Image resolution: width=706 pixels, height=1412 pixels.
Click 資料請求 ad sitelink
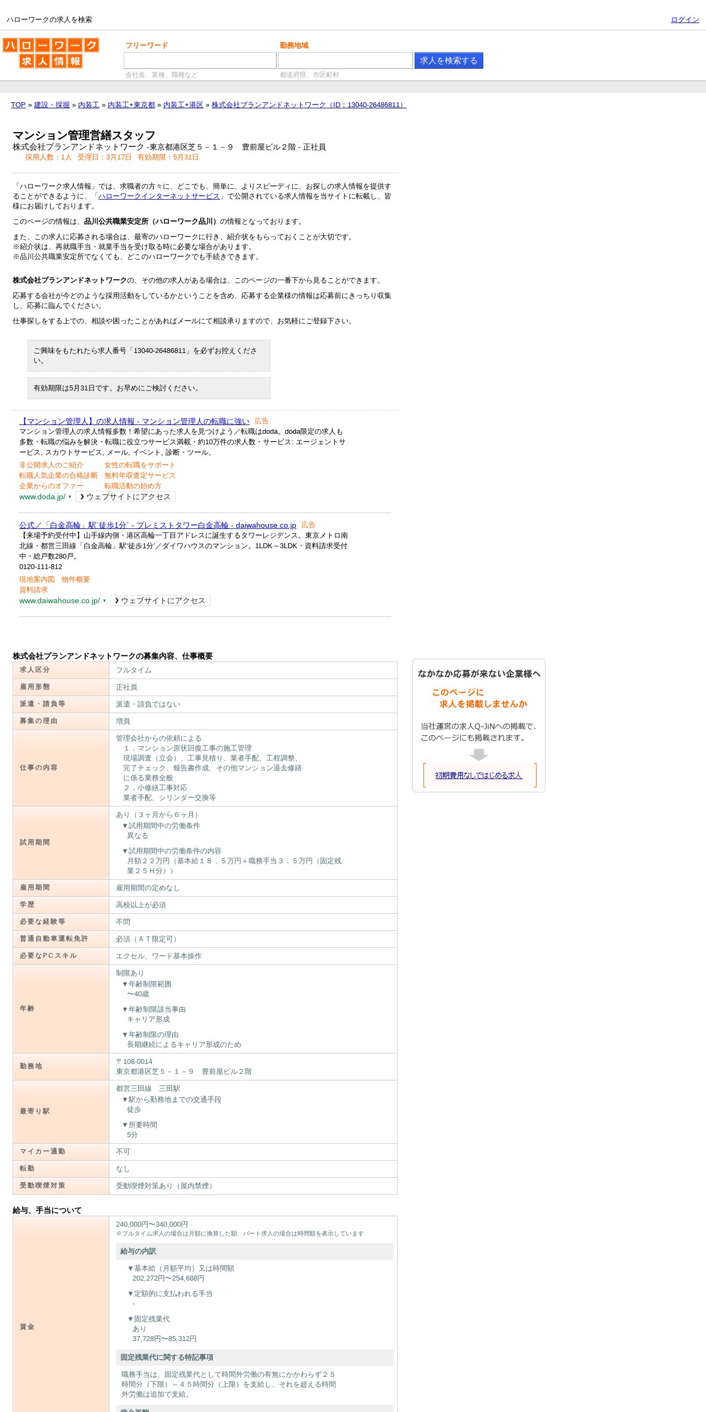click(34, 590)
